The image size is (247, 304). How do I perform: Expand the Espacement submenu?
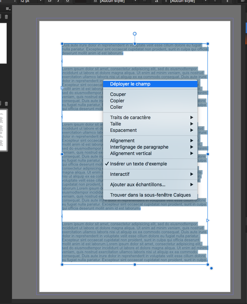150,130
